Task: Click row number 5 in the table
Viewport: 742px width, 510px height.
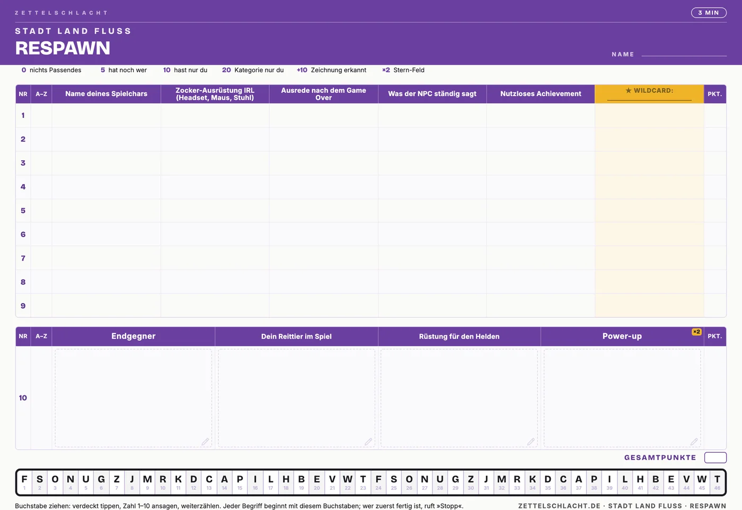Action: (23, 211)
